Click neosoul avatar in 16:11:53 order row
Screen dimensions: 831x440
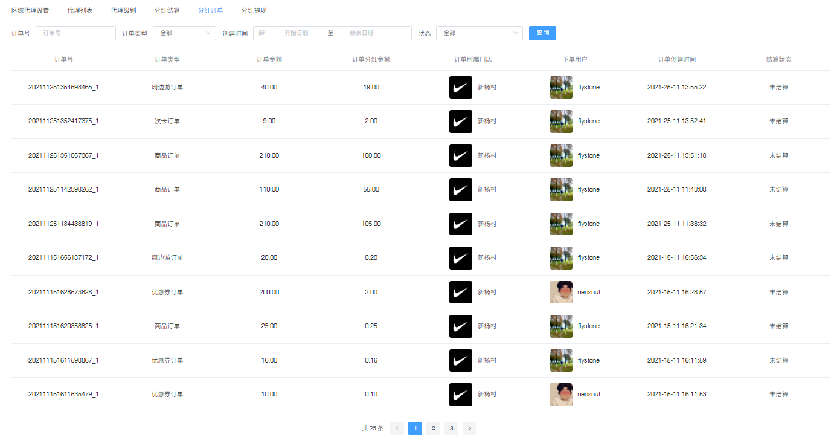[561, 395]
